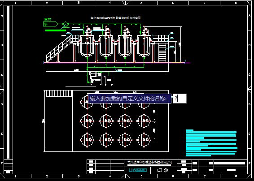254x181 pixels.
Task: Click the cyan notes text block
Action: (x=211, y=143)
